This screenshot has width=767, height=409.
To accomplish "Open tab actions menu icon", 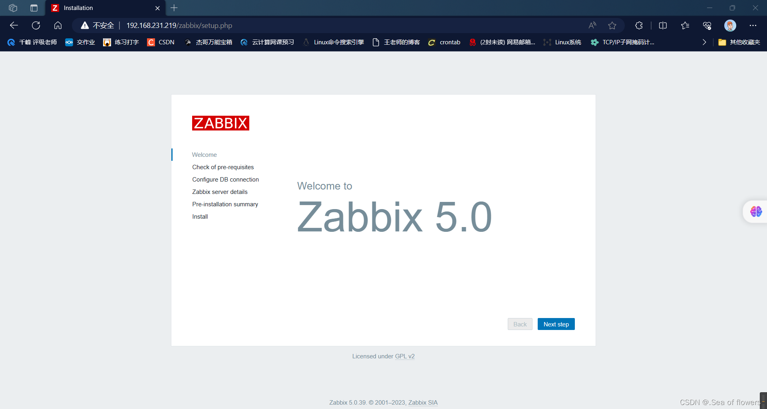I will point(34,8).
